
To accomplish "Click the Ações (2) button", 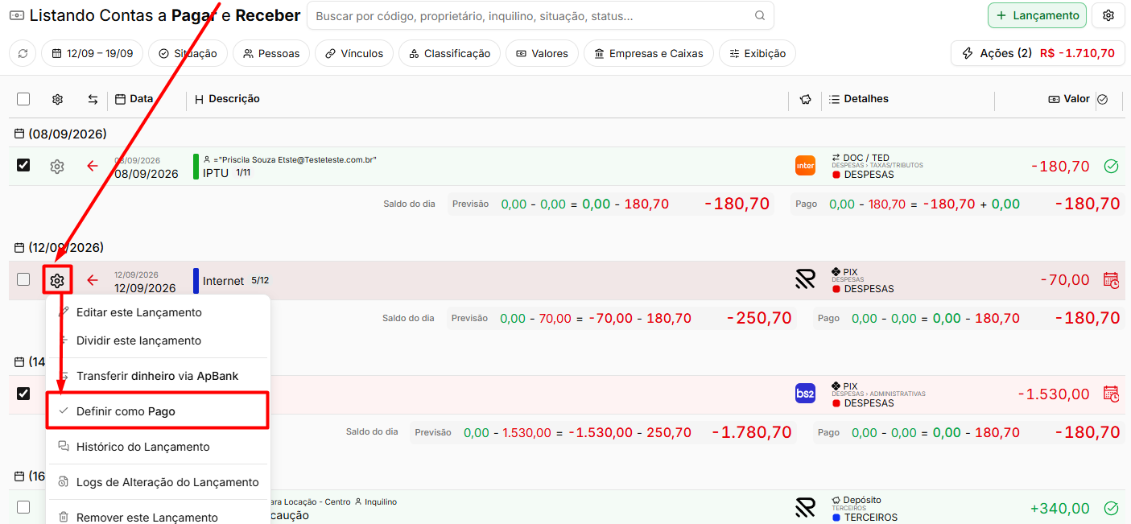I will coord(1037,53).
